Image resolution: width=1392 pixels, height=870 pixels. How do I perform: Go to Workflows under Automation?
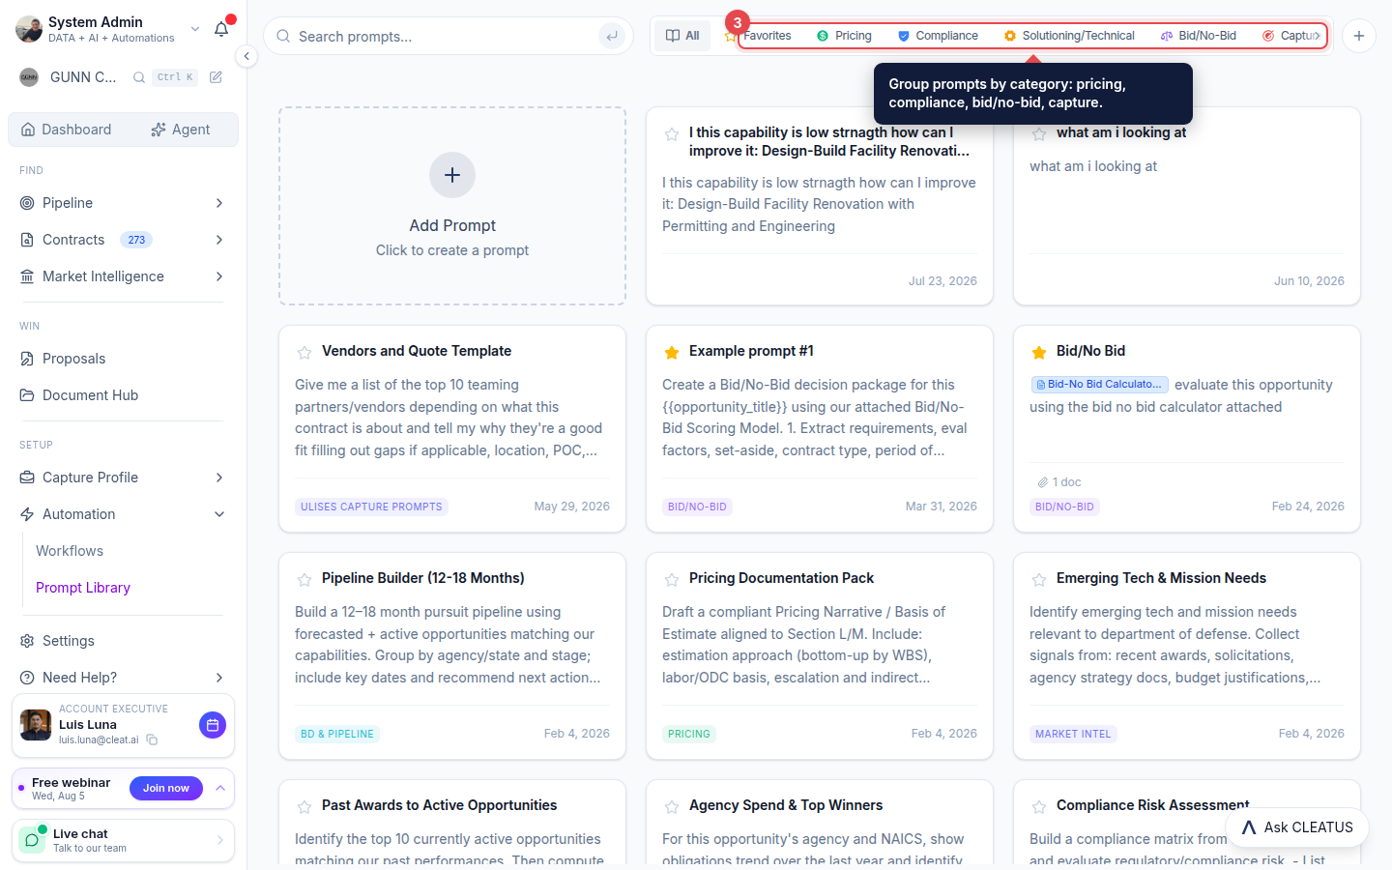click(x=70, y=551)
